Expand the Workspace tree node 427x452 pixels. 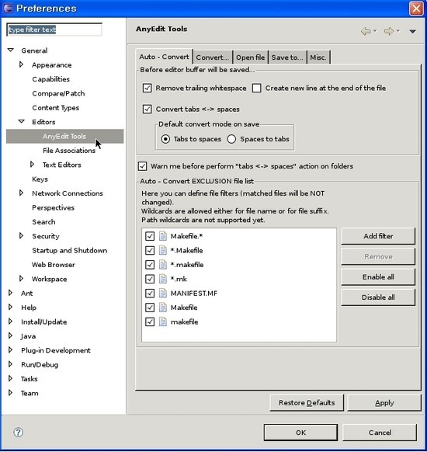21,279
